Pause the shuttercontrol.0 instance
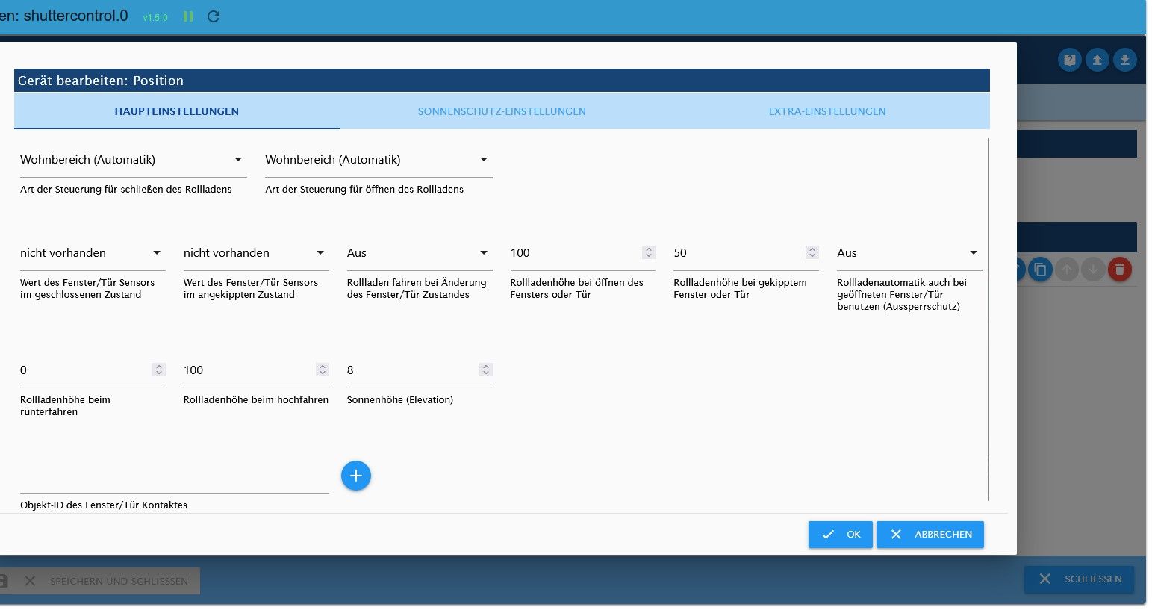 click(188, 16)
